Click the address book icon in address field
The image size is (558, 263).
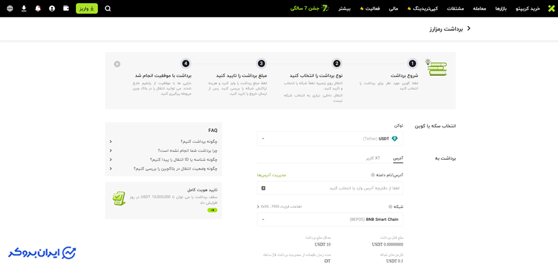click(x=263, y=188)
